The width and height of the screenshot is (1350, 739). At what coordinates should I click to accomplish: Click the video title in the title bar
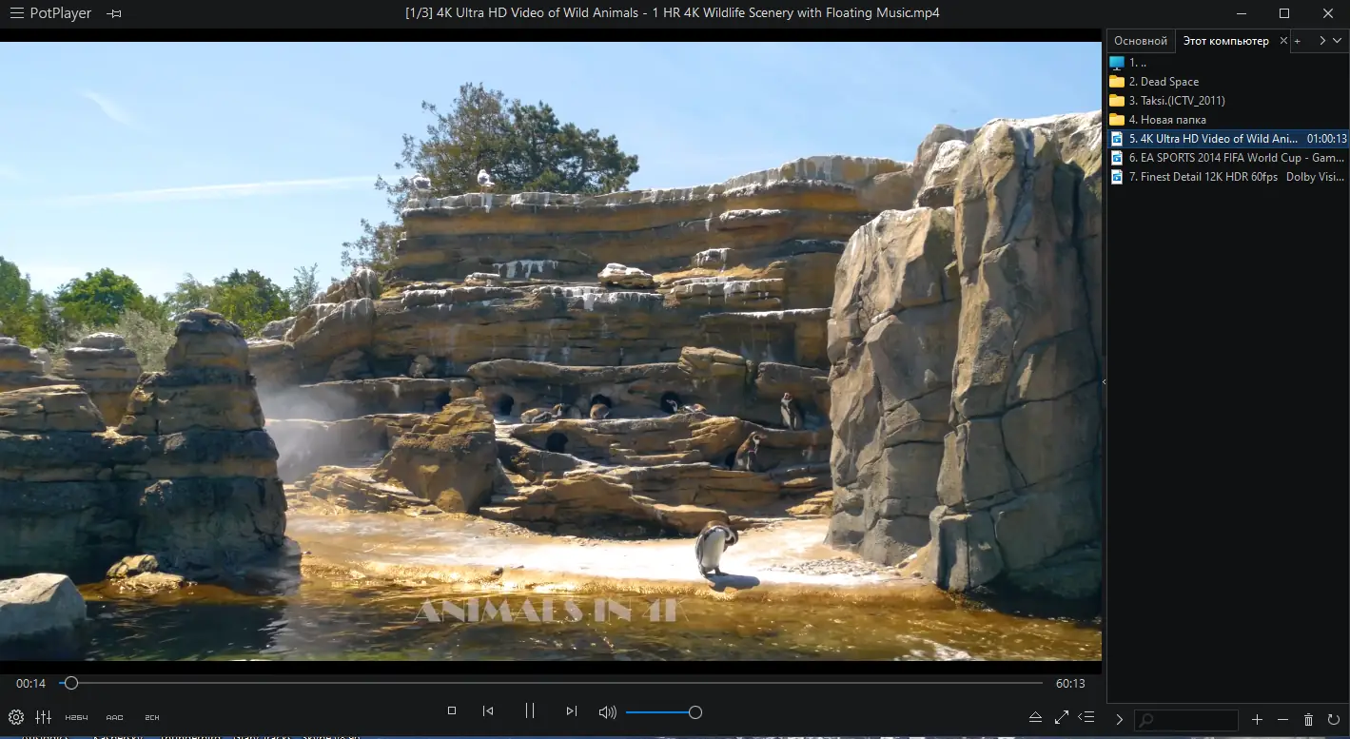[675, 13]
